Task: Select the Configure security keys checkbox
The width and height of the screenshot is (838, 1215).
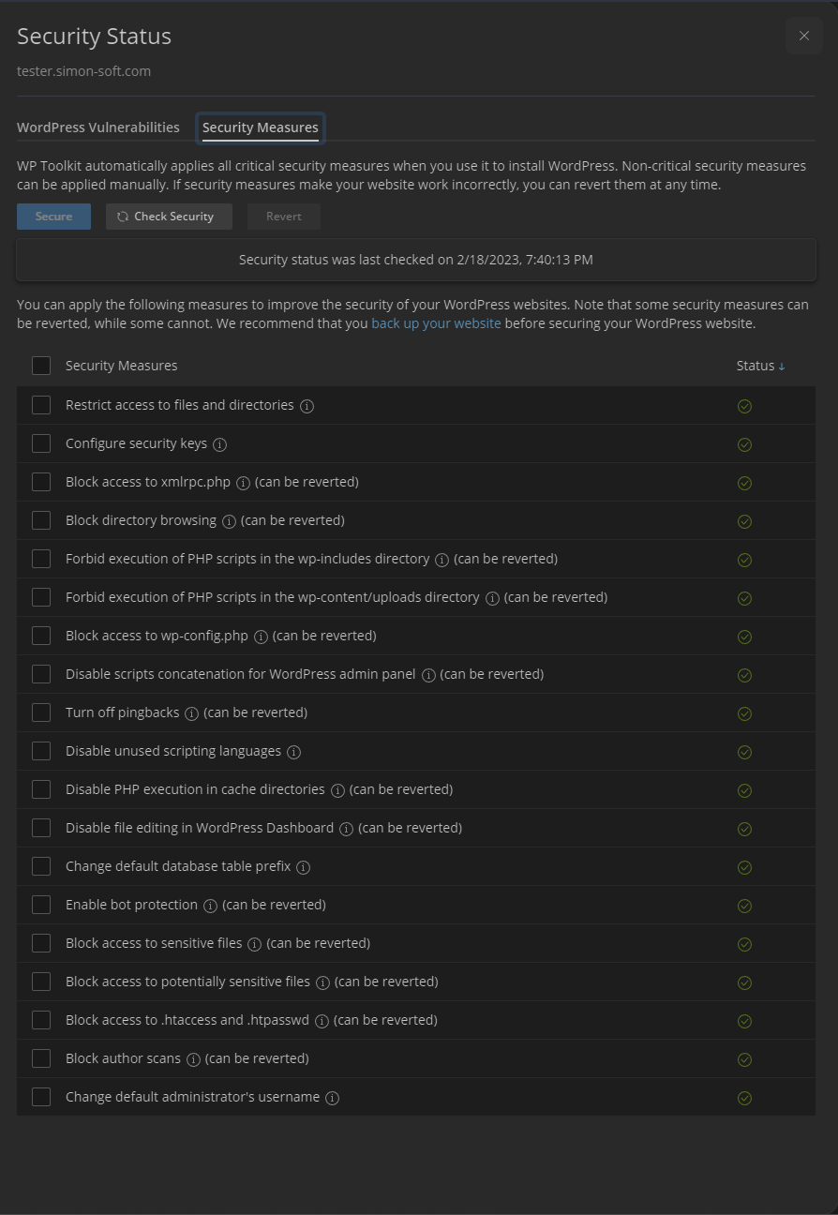Action: tap(41, 443)
